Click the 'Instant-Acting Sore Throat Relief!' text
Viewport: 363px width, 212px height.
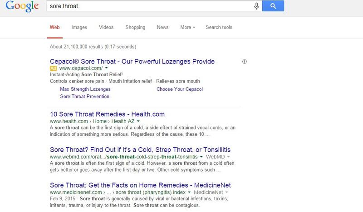coord(86,74)
